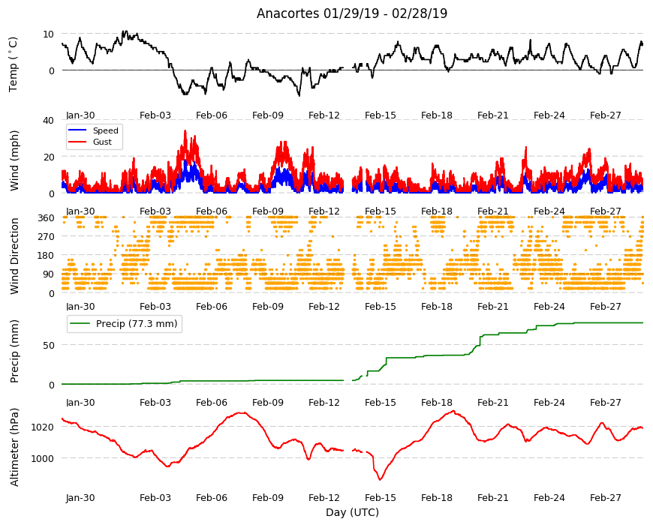Click the Feb-15 date tick under altimeter plot
Screen dimensions: 653x525
(x=381, y=497)
